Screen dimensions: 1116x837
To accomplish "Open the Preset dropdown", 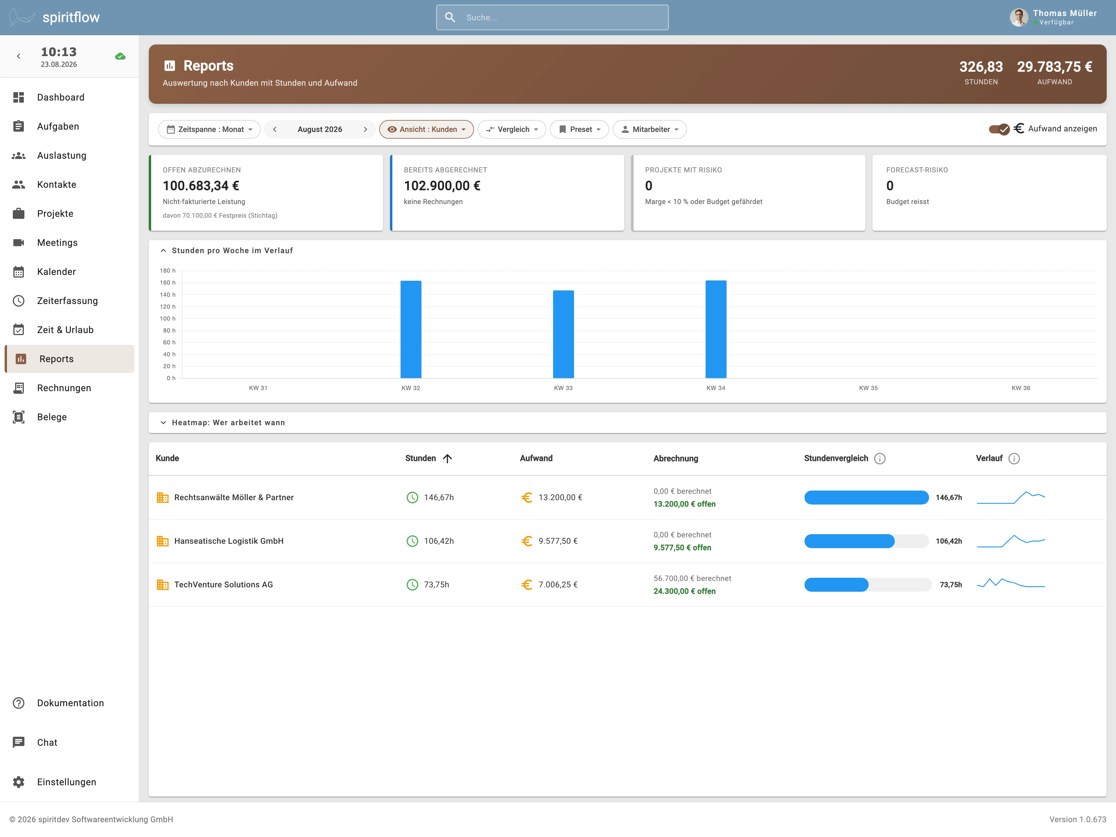I will coord(579,130).
